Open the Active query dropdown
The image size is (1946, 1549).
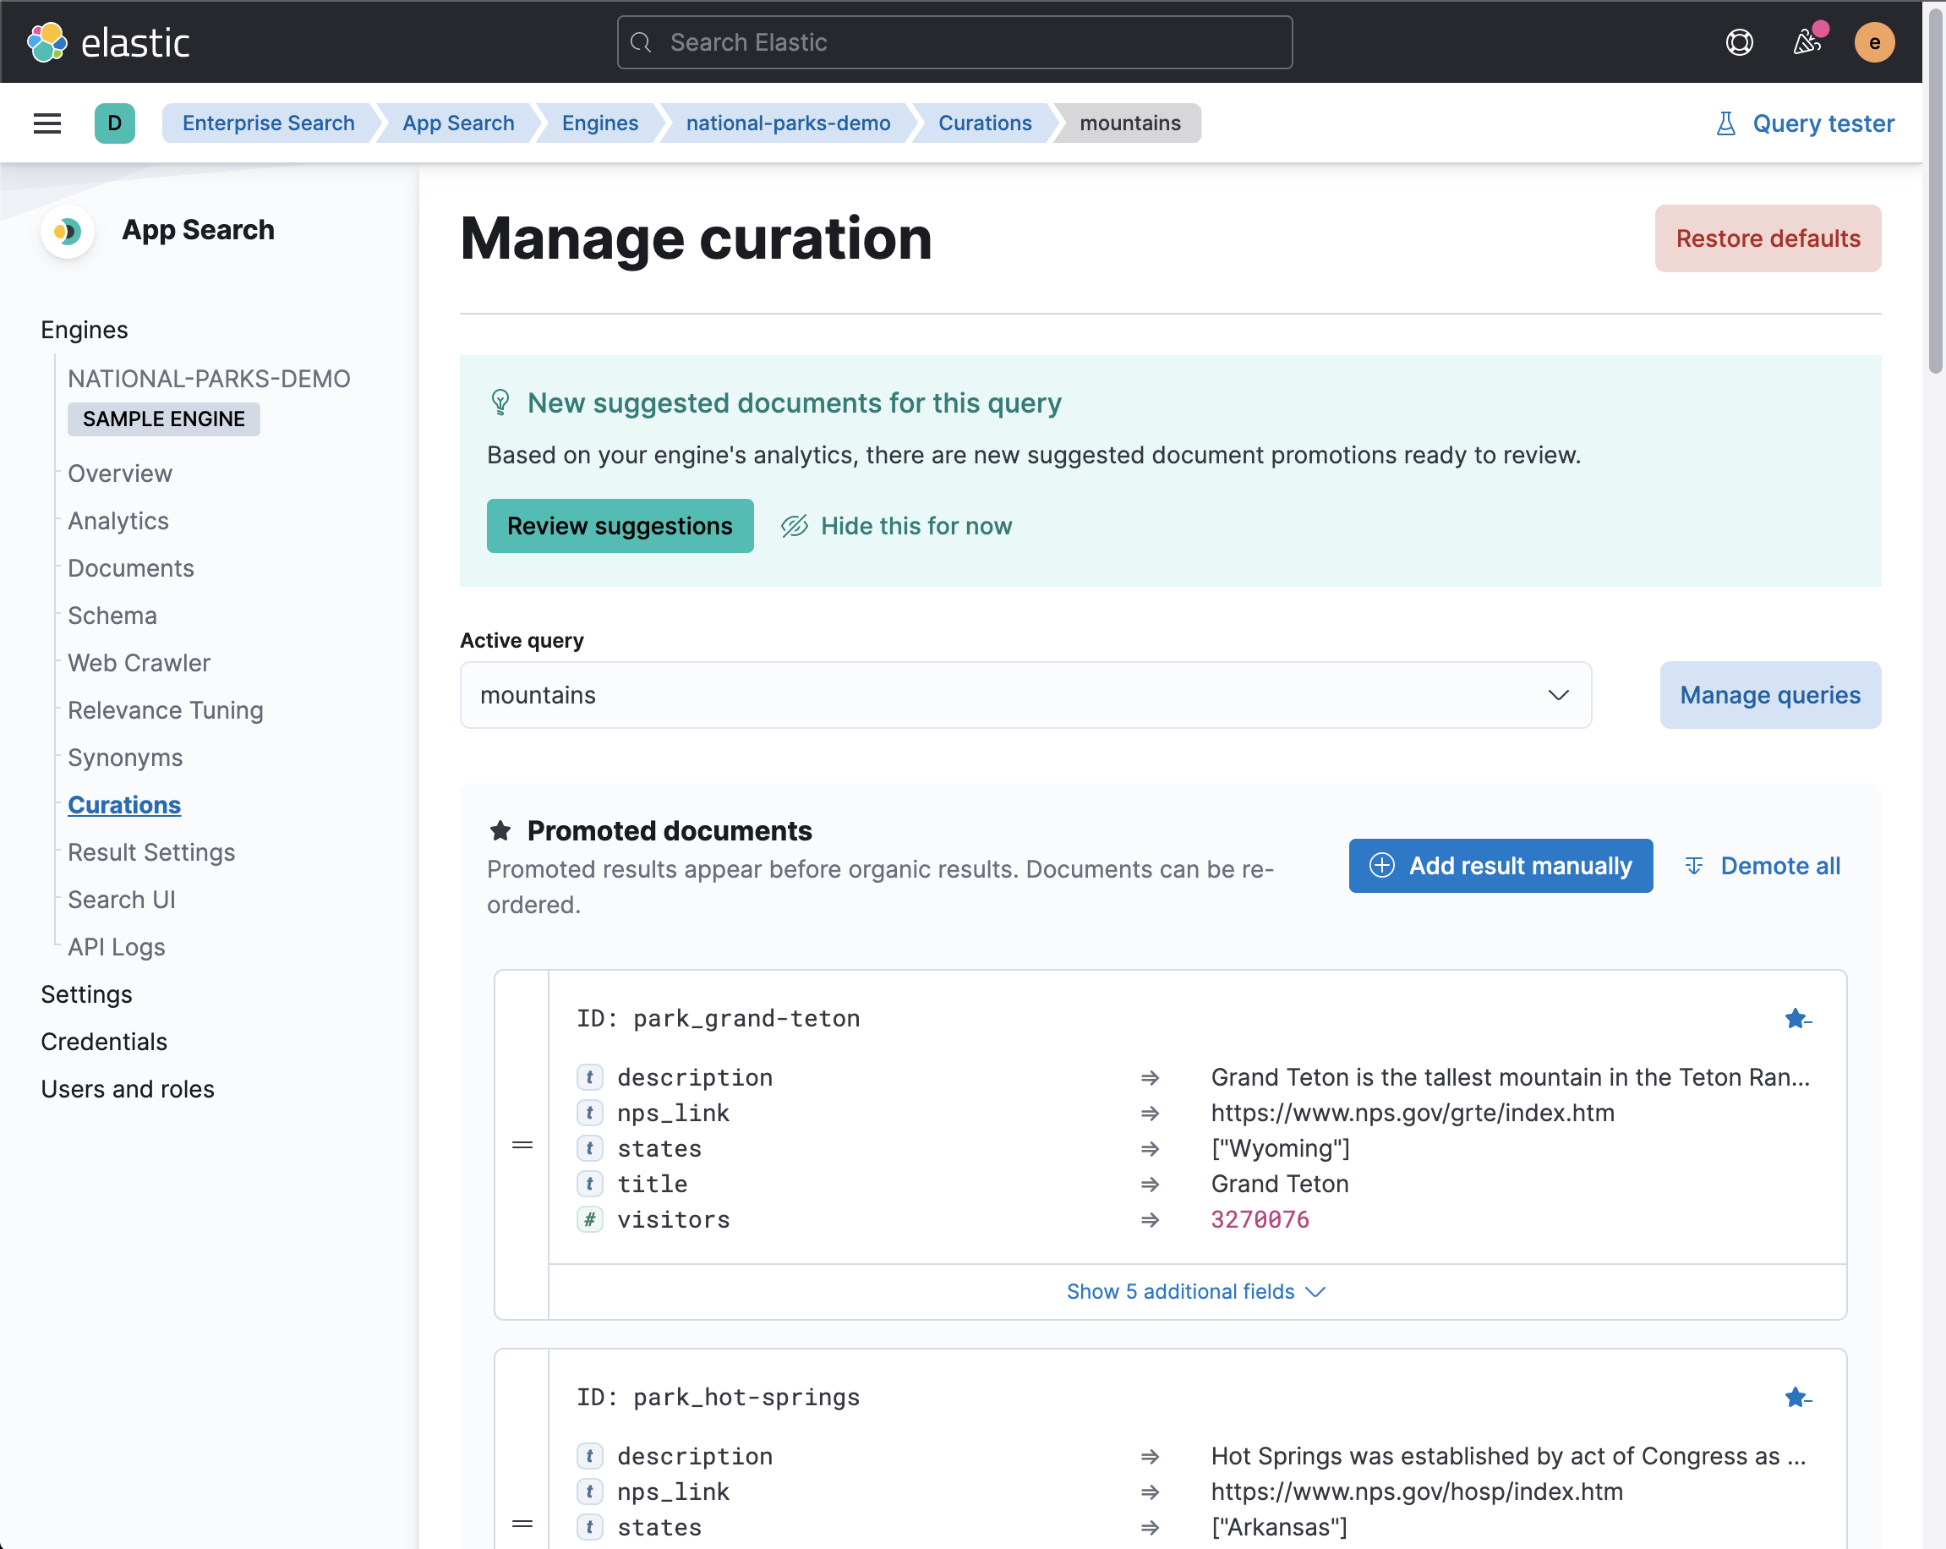click(x=1025, y=695)
